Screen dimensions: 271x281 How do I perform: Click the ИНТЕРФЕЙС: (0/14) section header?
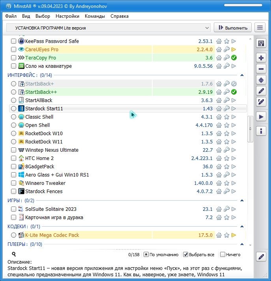coord(30,75)
